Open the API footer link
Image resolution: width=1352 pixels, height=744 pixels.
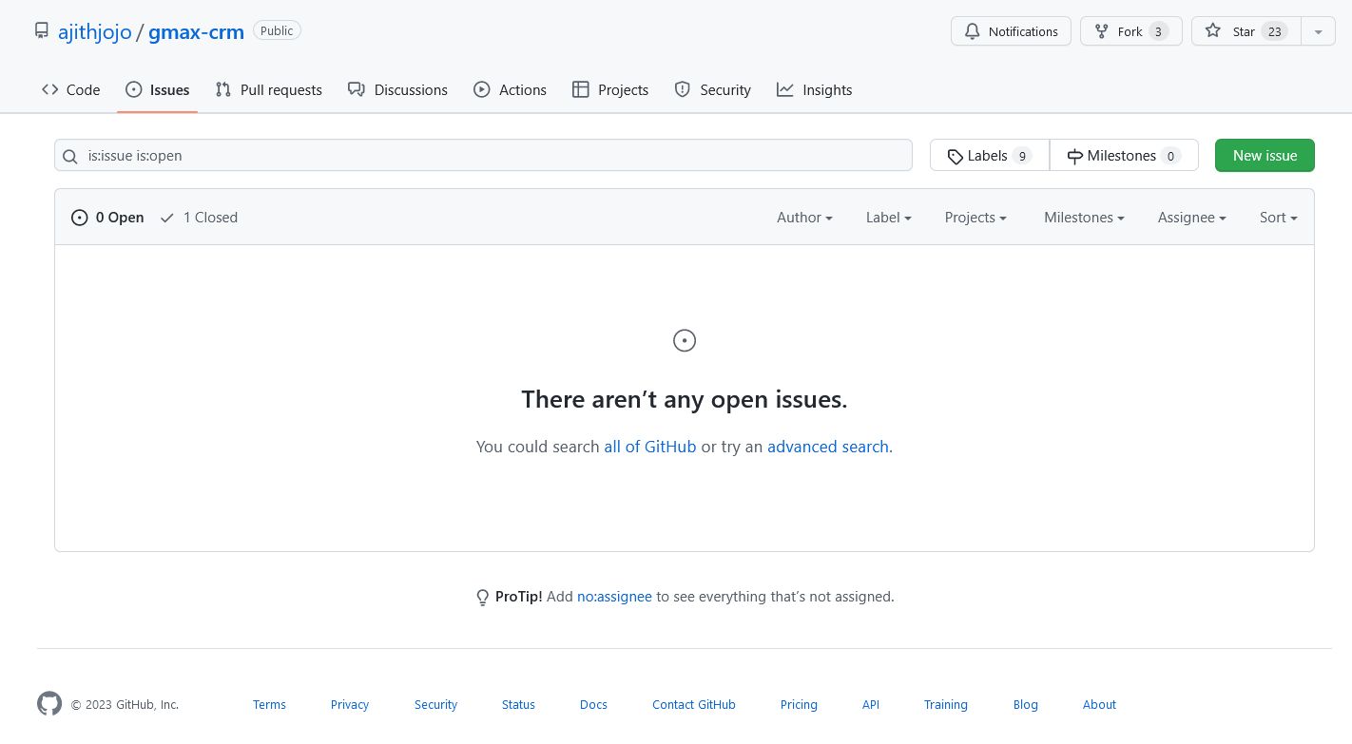871,705
